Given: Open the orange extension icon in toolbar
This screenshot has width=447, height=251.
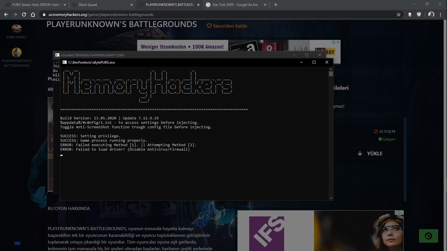Looking at the screenshot, I should 410,15.
